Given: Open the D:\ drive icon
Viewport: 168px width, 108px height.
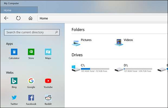Looking at the screenshot, I should pos(119,69).
